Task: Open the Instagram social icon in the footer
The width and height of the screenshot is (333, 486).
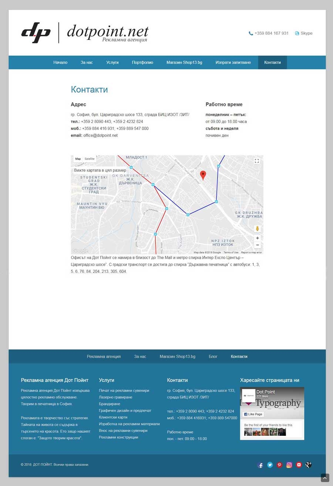Action: [289, 465]
